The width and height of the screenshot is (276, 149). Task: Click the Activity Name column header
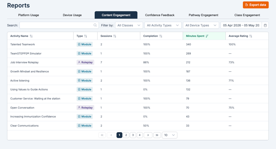(x=40, y=36)
